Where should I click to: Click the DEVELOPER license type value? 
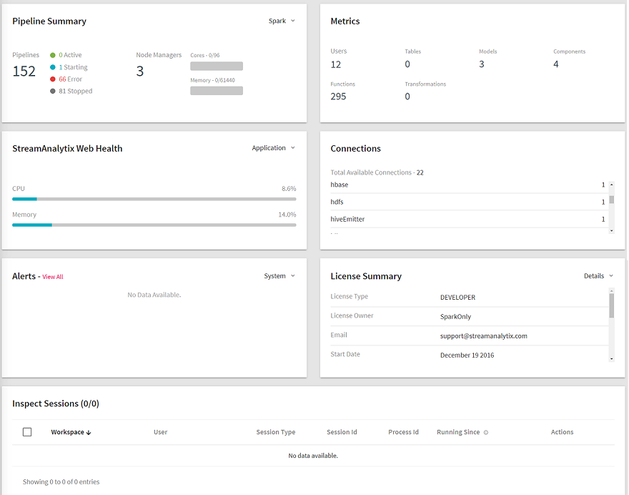(457, 298)
